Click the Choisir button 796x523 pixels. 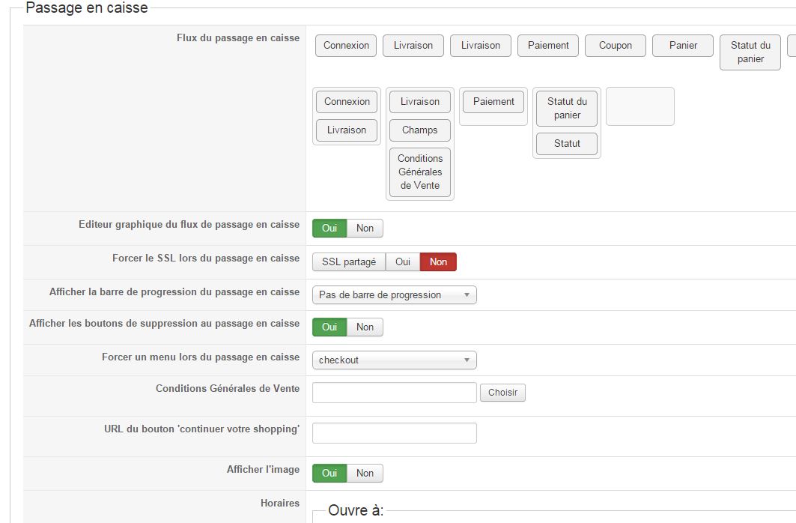[502, 393]
